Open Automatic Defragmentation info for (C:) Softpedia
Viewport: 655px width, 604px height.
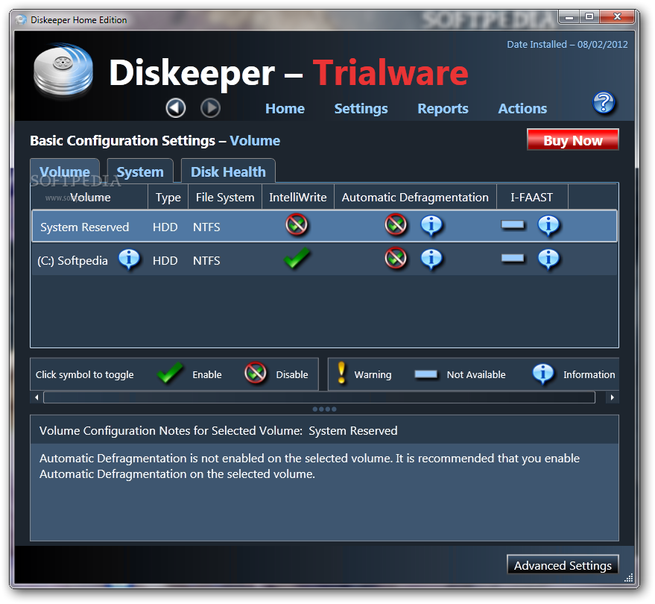coord(431,259)
